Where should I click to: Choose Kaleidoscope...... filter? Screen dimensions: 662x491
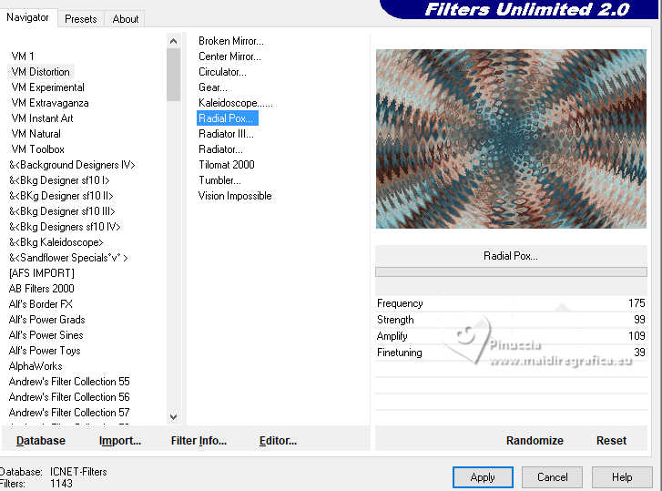[x=236, y=103]
